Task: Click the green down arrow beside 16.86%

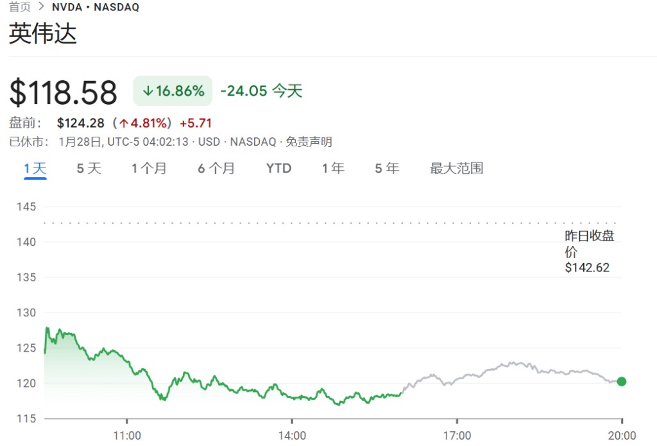Action: pyautogui.click(x=148, y=91)
